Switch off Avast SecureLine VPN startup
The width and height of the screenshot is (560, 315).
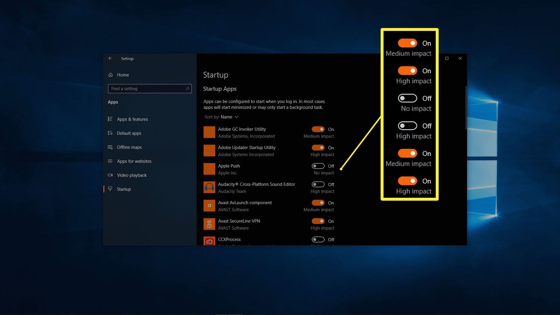pyautogui.click(x=318, y=221)
